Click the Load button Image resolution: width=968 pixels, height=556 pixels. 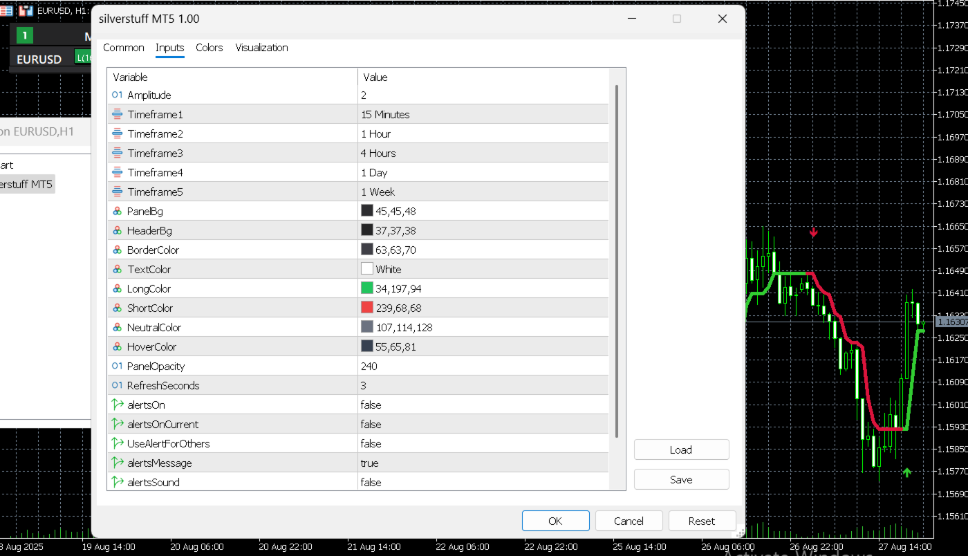(681, 450)
